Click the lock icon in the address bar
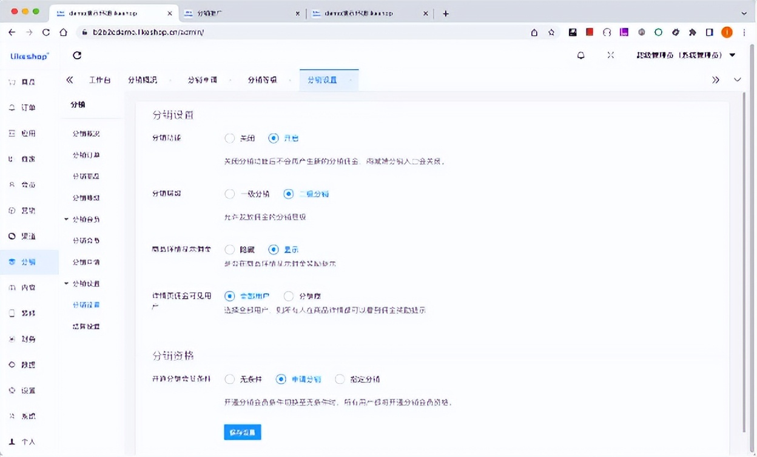The image size is (757, 457). 84,32
